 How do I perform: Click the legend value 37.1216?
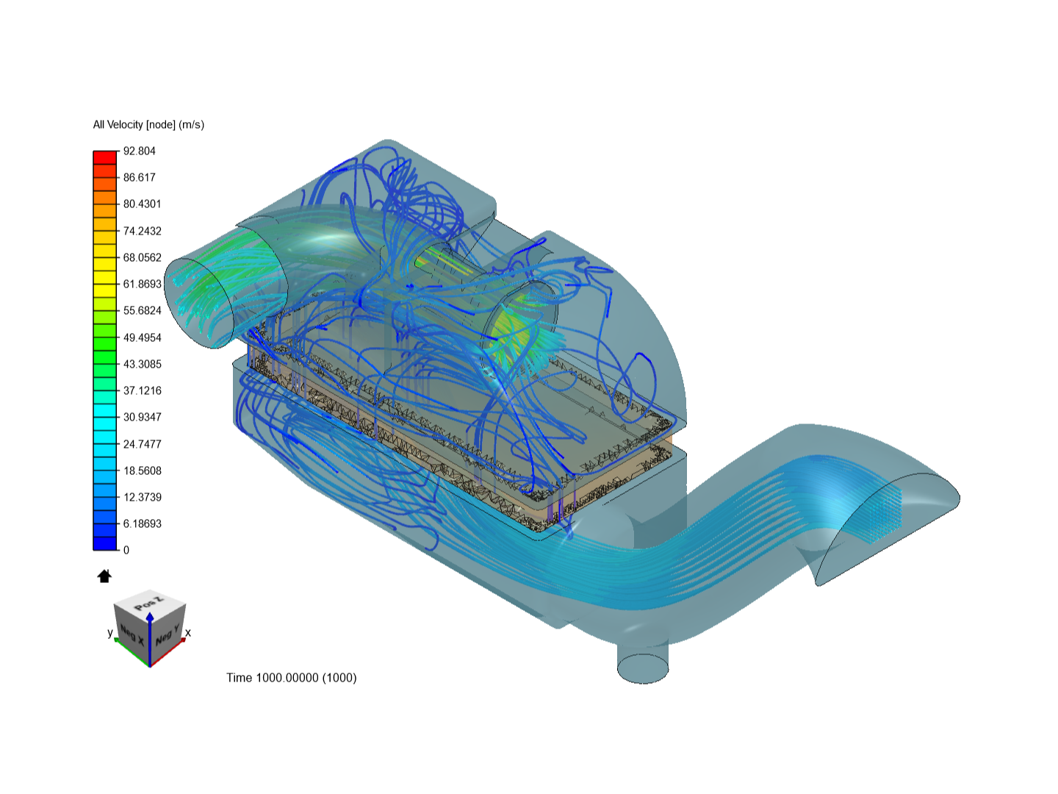point(142,390)
